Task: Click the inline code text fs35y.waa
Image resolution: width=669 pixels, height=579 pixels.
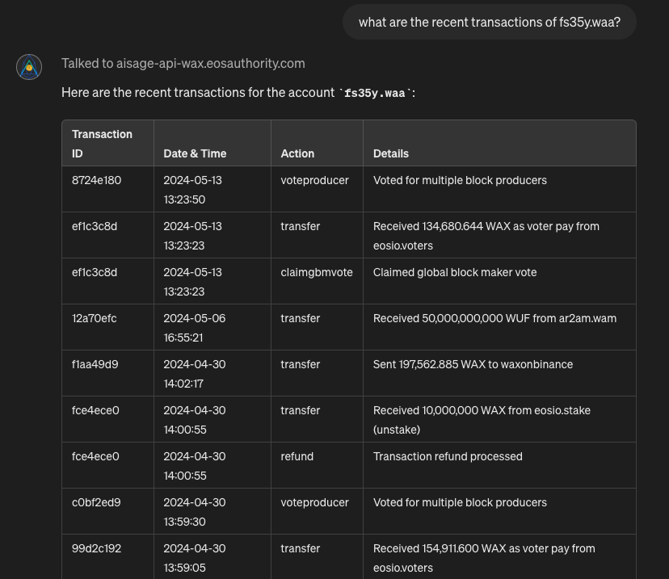Action: [x=374, y=93]
